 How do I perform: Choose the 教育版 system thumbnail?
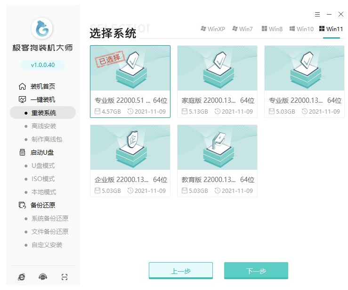[217, 147]
